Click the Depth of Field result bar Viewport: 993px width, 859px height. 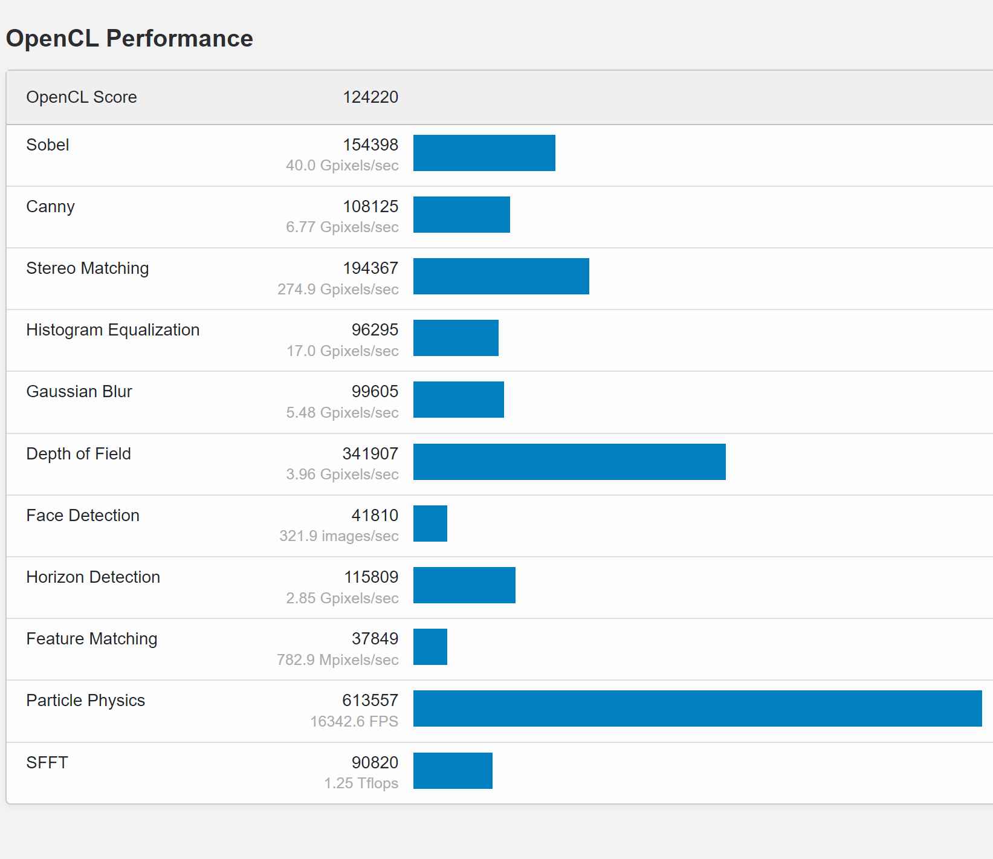569,462
